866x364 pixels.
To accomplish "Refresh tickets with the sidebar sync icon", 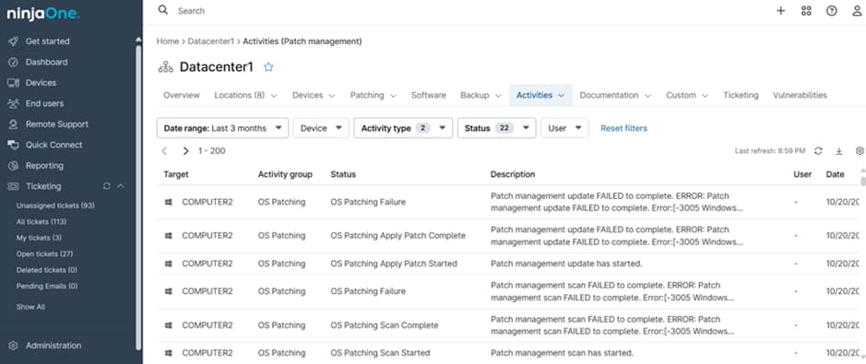I will click(x=107, y=186).
